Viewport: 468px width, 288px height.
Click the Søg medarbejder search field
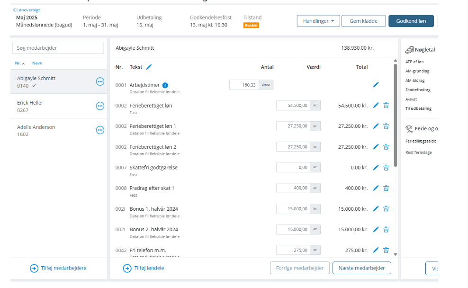click(58, 48)
